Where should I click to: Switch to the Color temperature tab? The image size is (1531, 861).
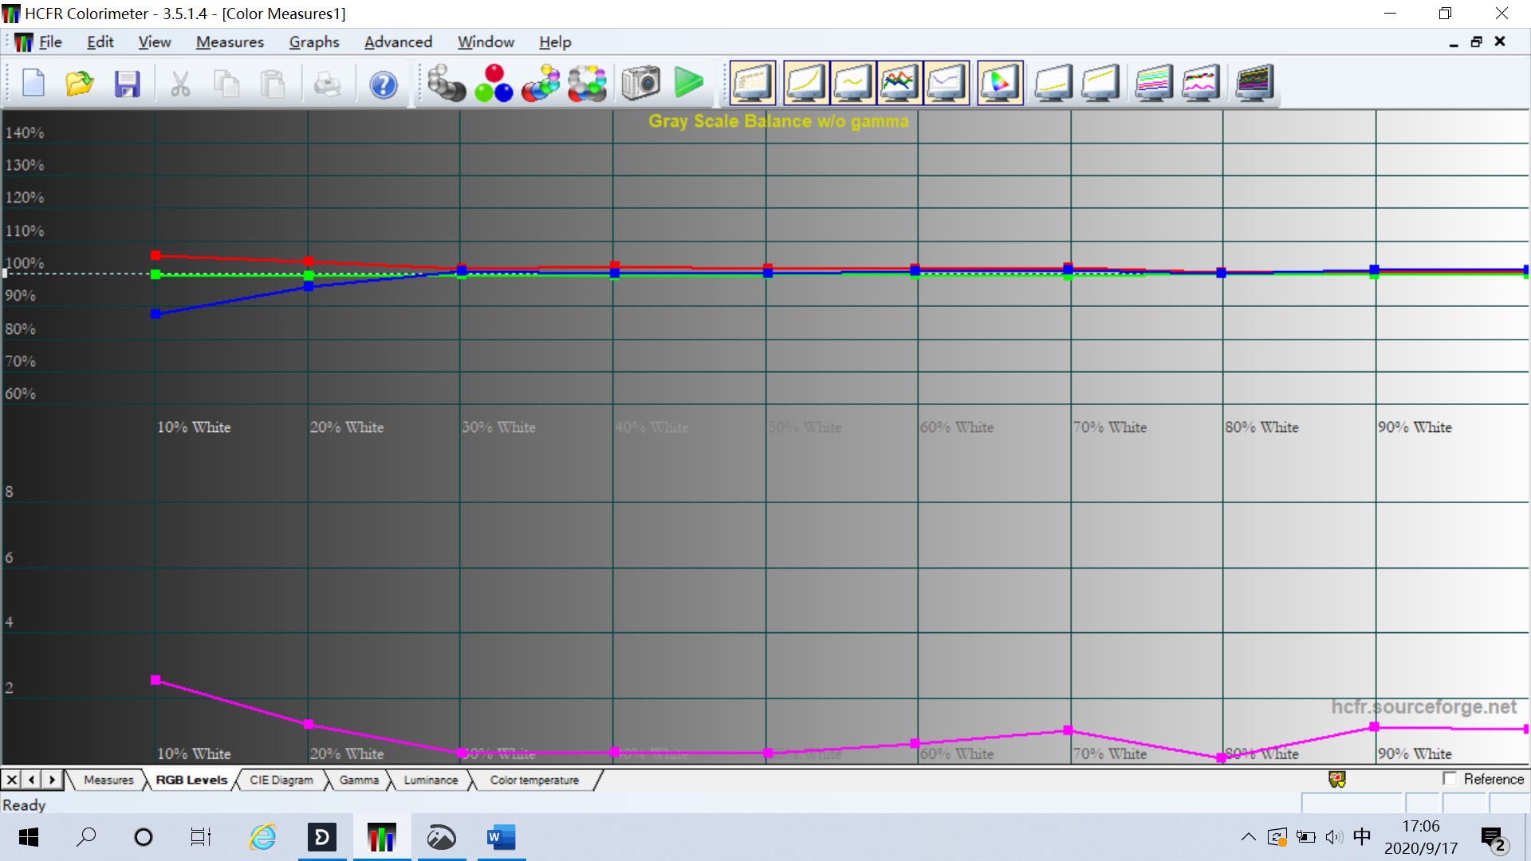533,780
